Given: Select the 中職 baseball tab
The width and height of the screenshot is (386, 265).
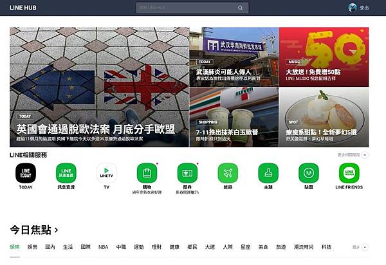Looking at the screenshot, I should [x=121, y=247].
